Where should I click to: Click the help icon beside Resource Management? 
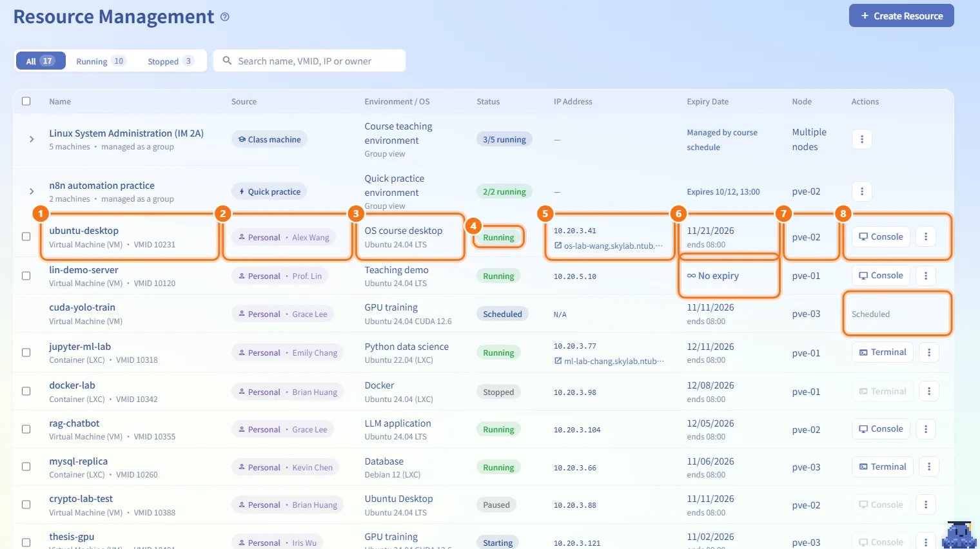click(x=224, y=17)
